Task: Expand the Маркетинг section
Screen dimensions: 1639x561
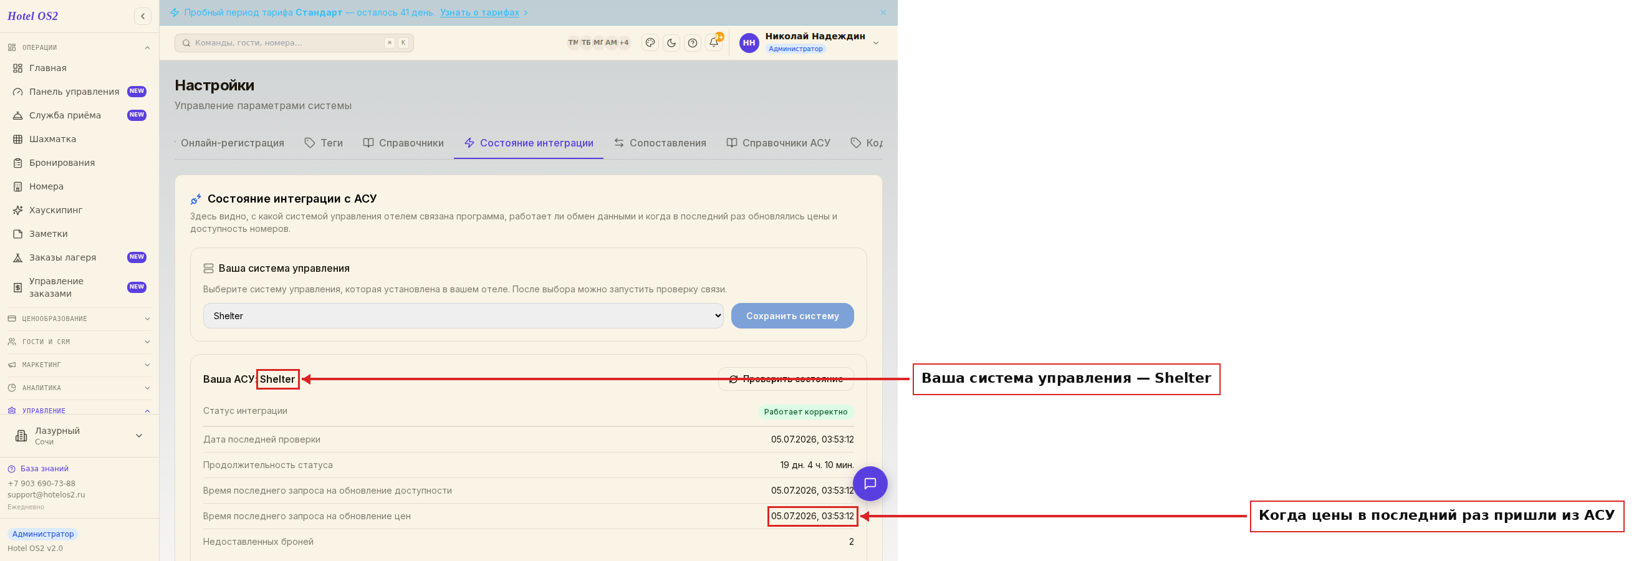Action: (x=80, y=365)
